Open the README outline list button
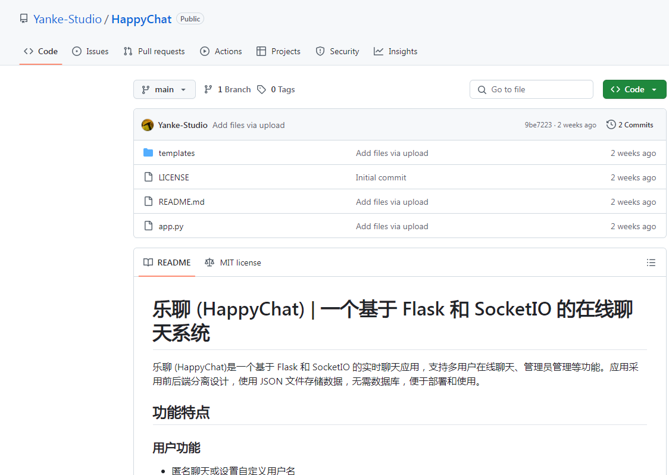 (x=651, y=262)
